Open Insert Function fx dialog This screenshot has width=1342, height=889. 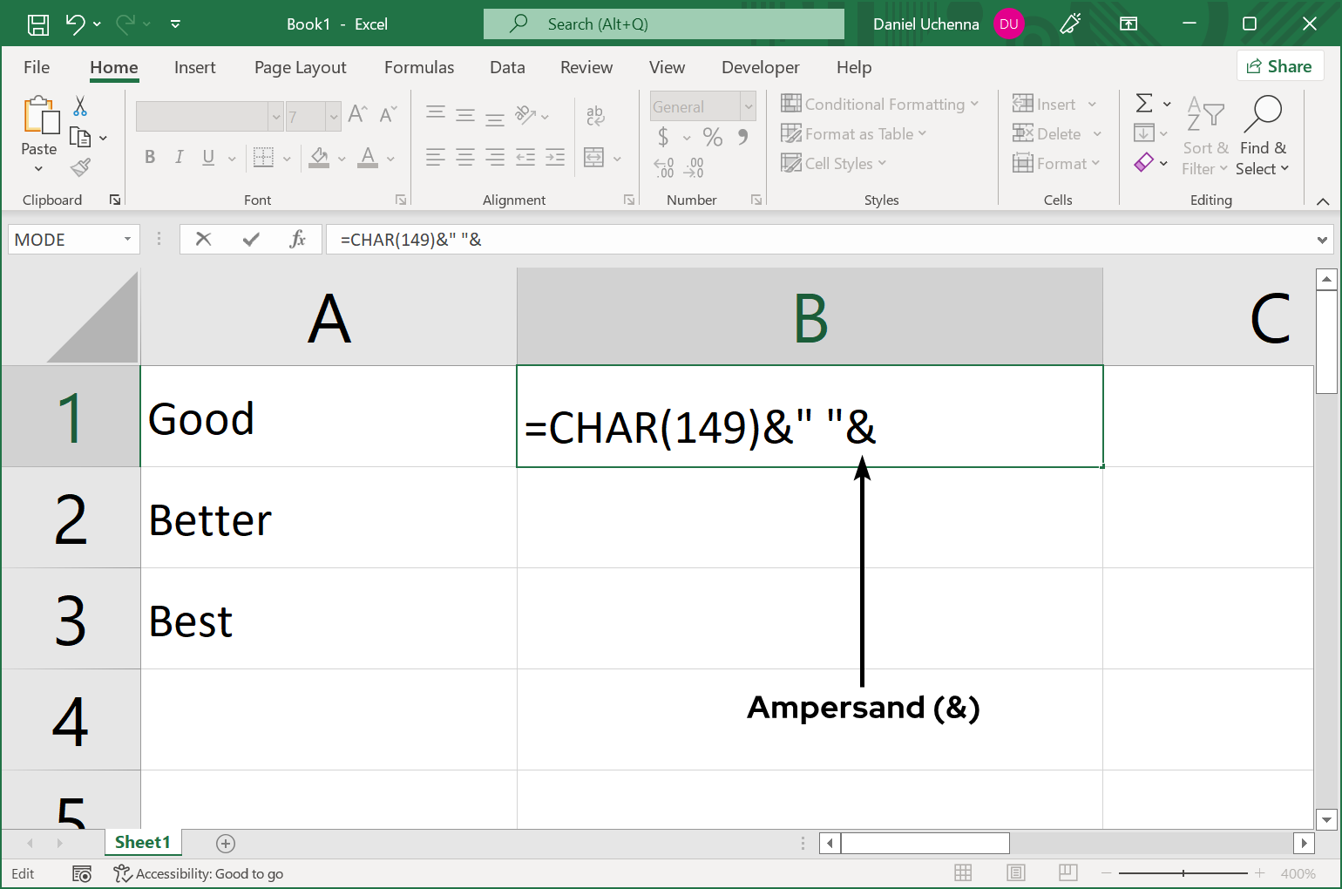point(297,239)
